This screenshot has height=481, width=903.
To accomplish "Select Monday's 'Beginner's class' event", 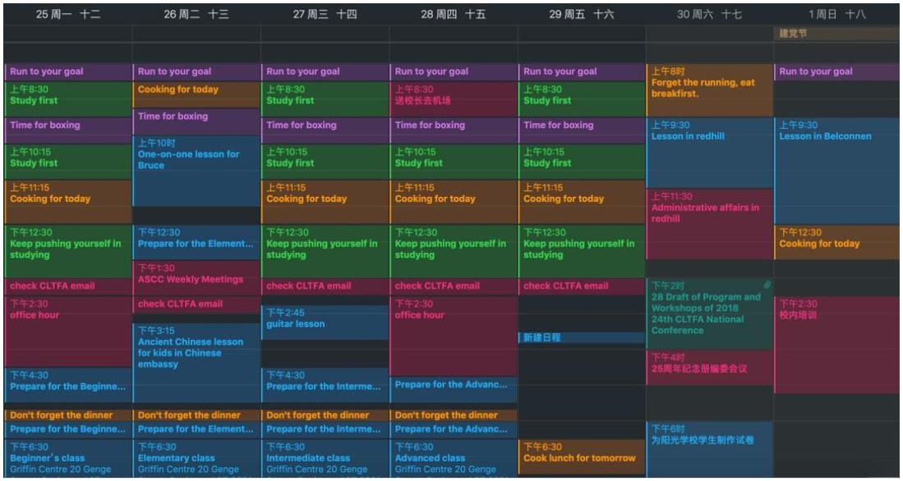I will click(68, 458).
